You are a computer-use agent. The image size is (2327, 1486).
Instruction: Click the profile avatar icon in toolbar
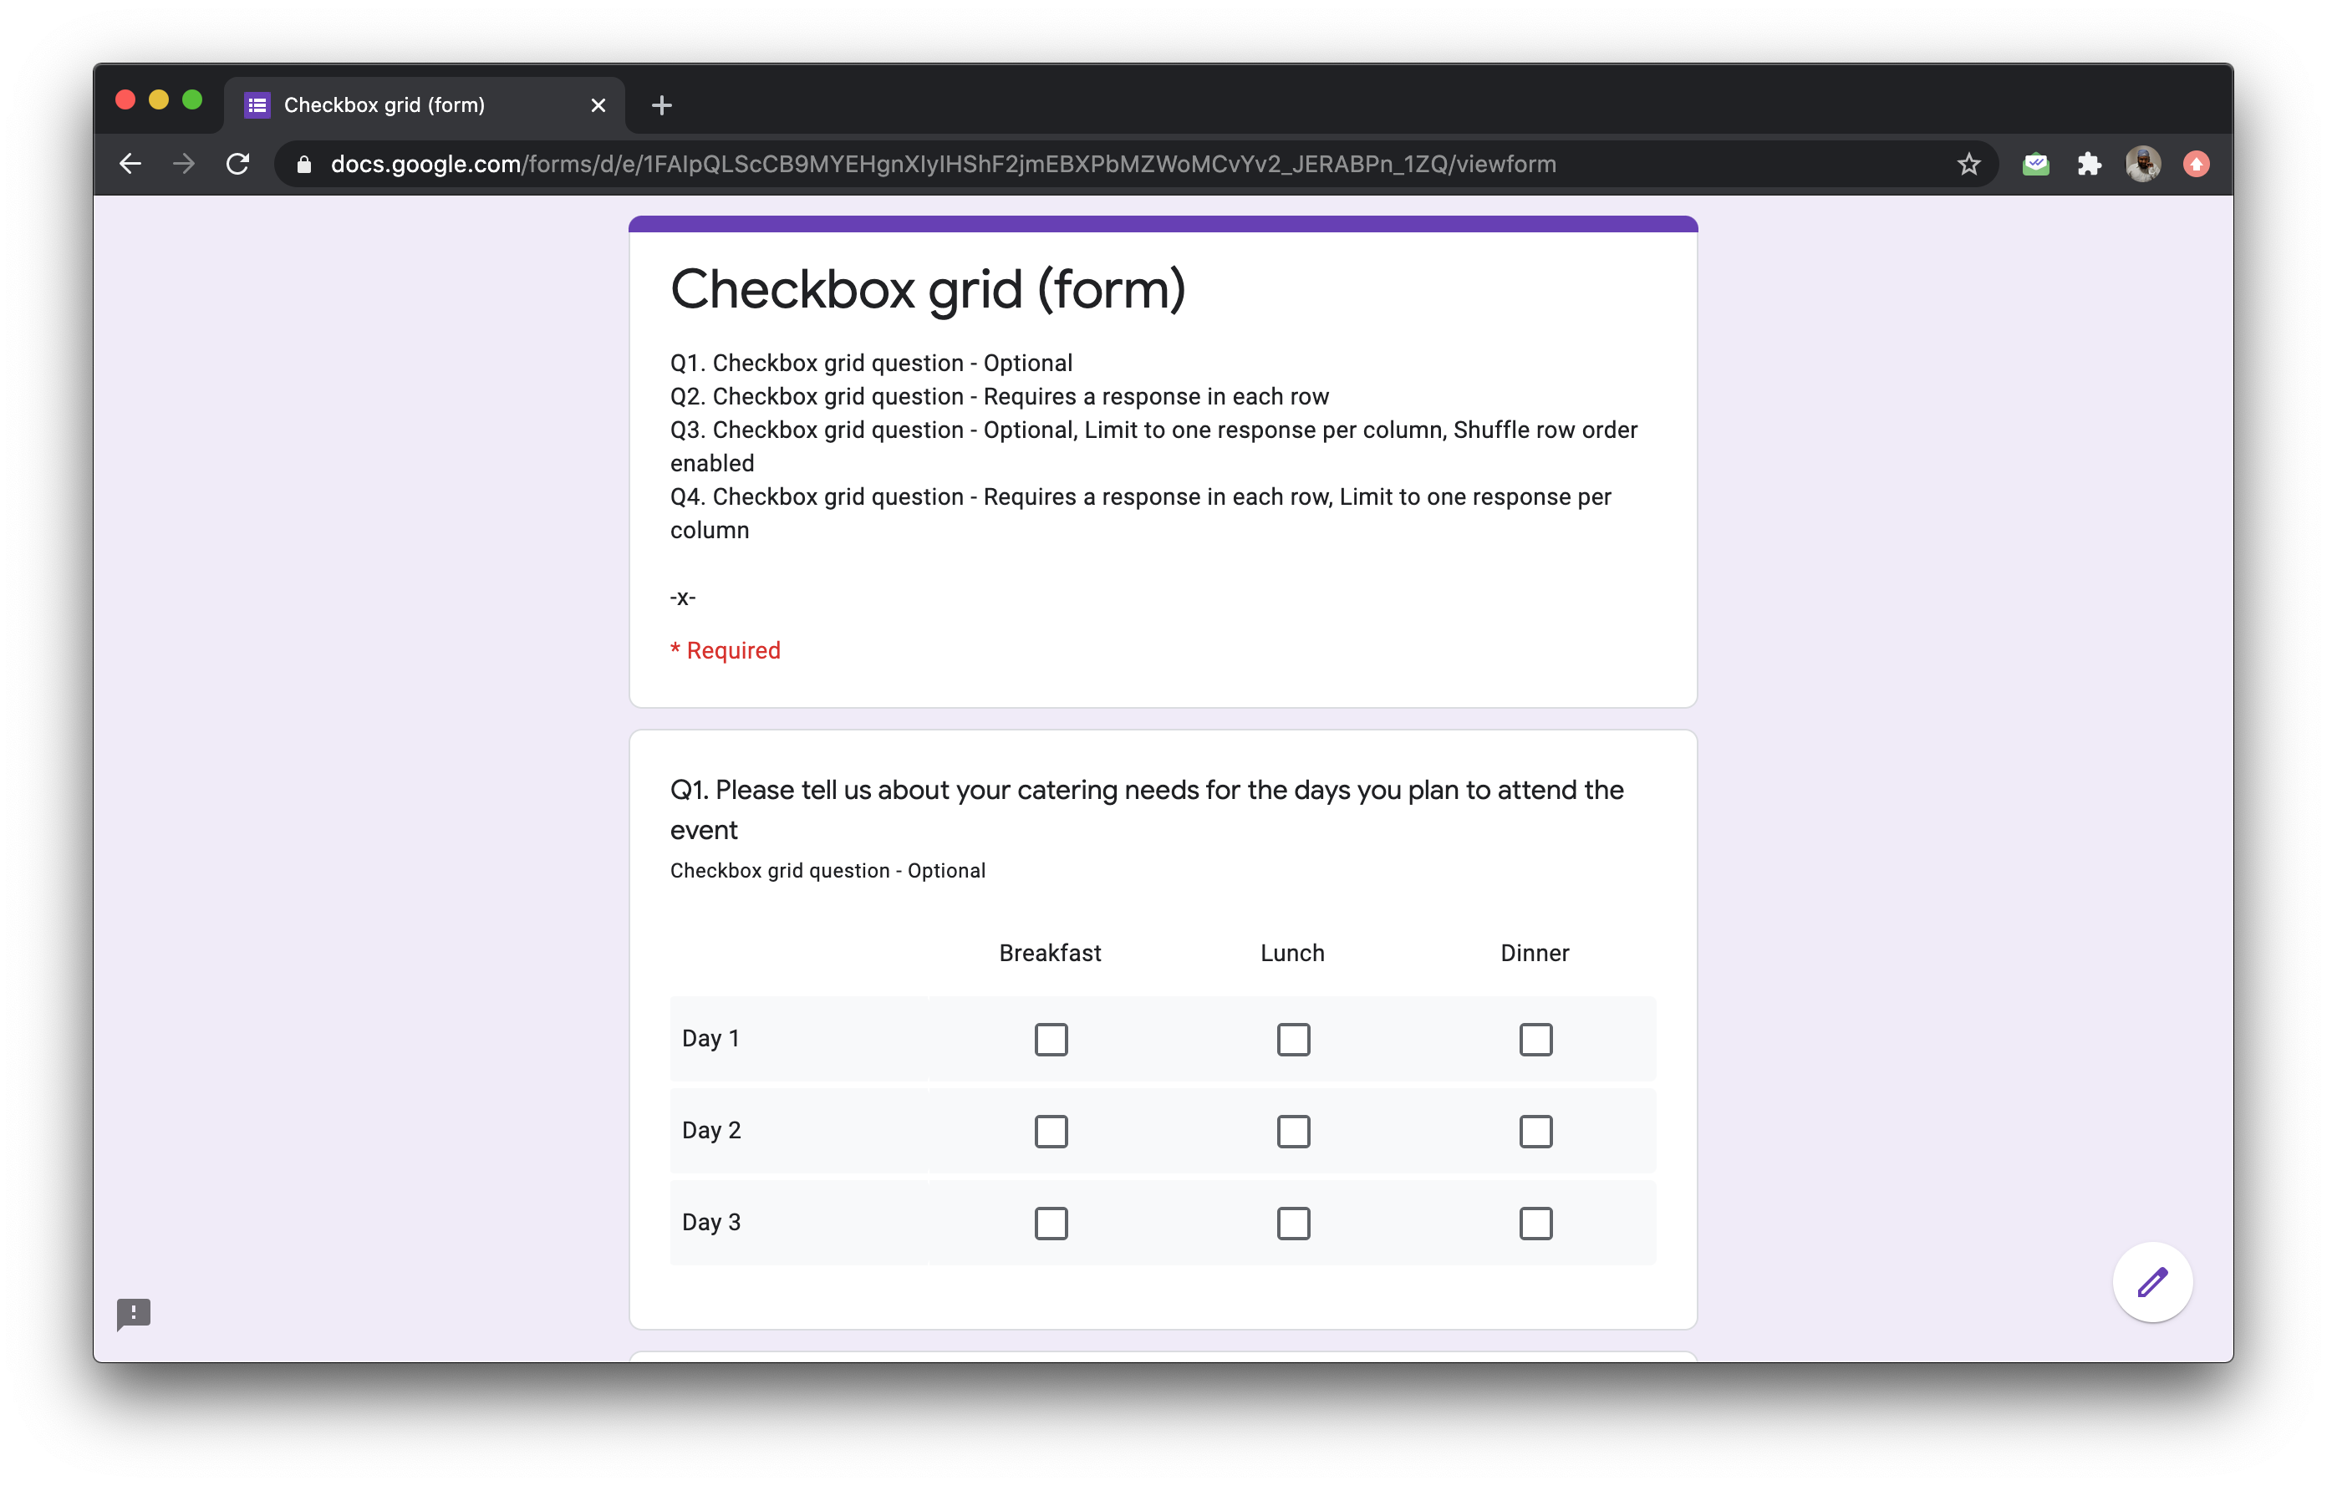tap(2142, 165)
